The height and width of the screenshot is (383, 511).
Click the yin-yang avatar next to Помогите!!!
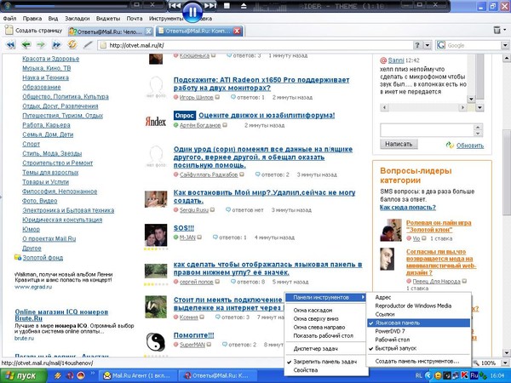click(x=156, y=342)
